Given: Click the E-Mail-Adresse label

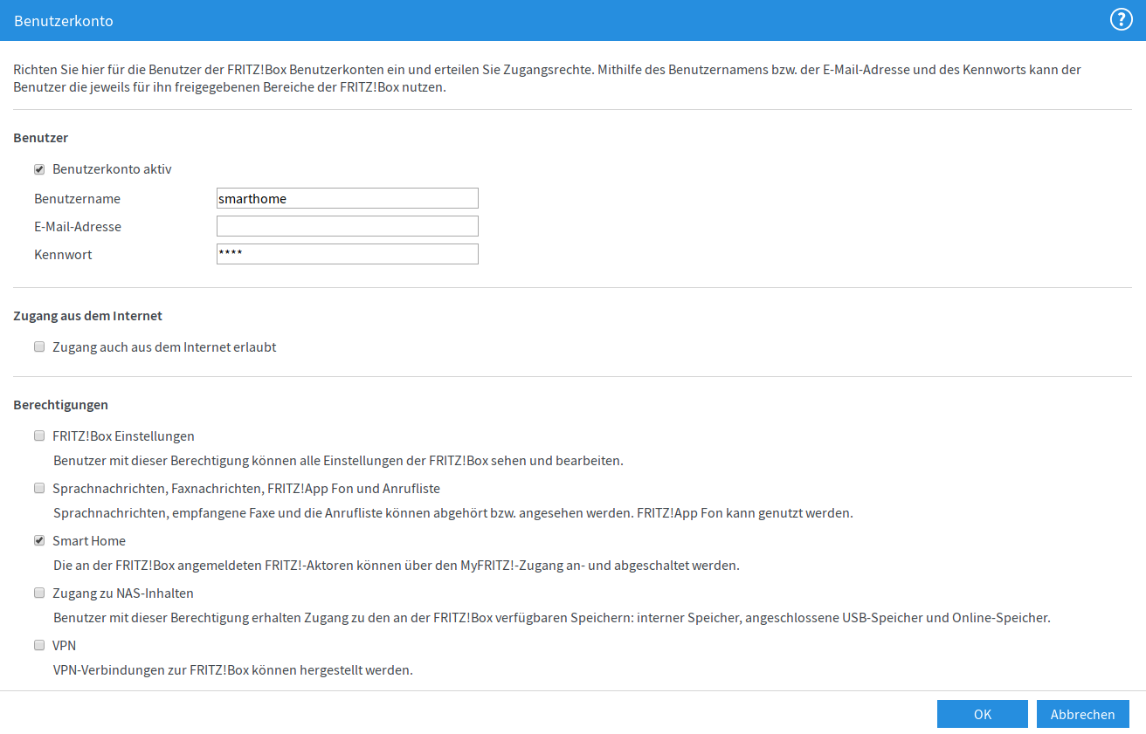Looking at the screenshot, I should point(78,227).
